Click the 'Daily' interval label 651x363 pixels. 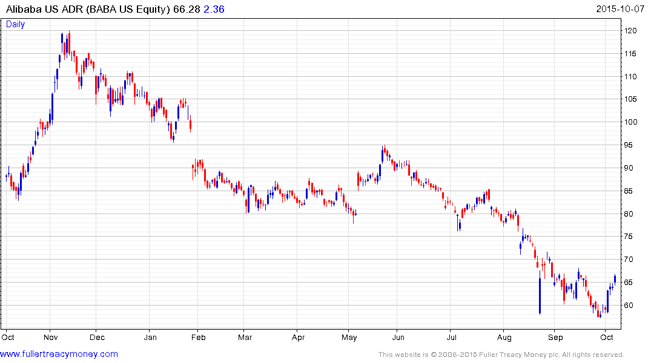(15, 24)
